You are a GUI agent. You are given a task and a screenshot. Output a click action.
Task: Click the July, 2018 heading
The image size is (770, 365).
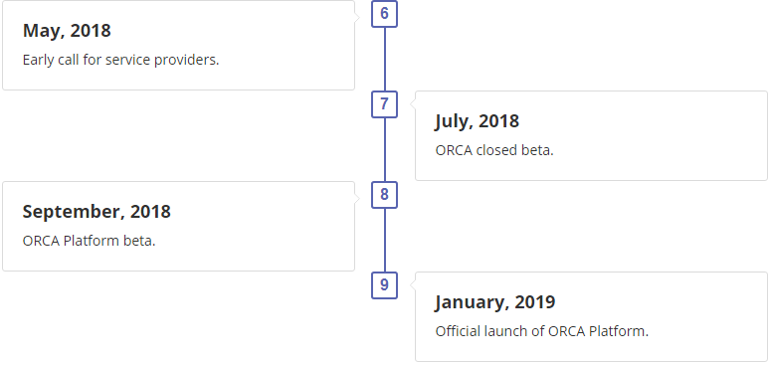pos(477,121)
